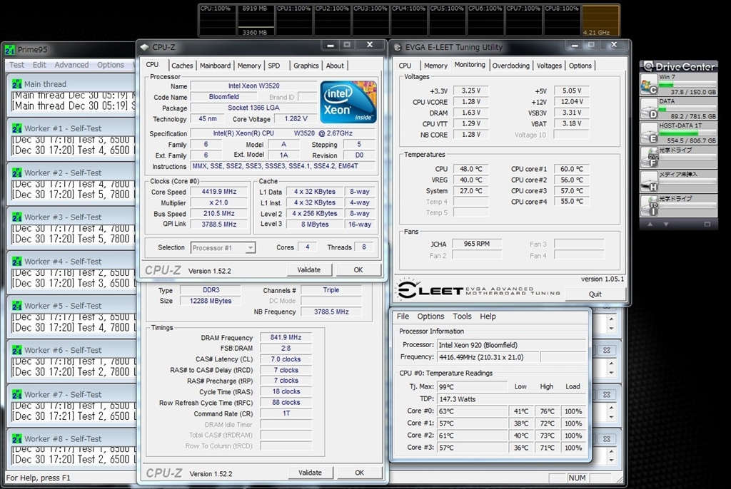Click the Prime95 Main thread window icon

[17, 84]
